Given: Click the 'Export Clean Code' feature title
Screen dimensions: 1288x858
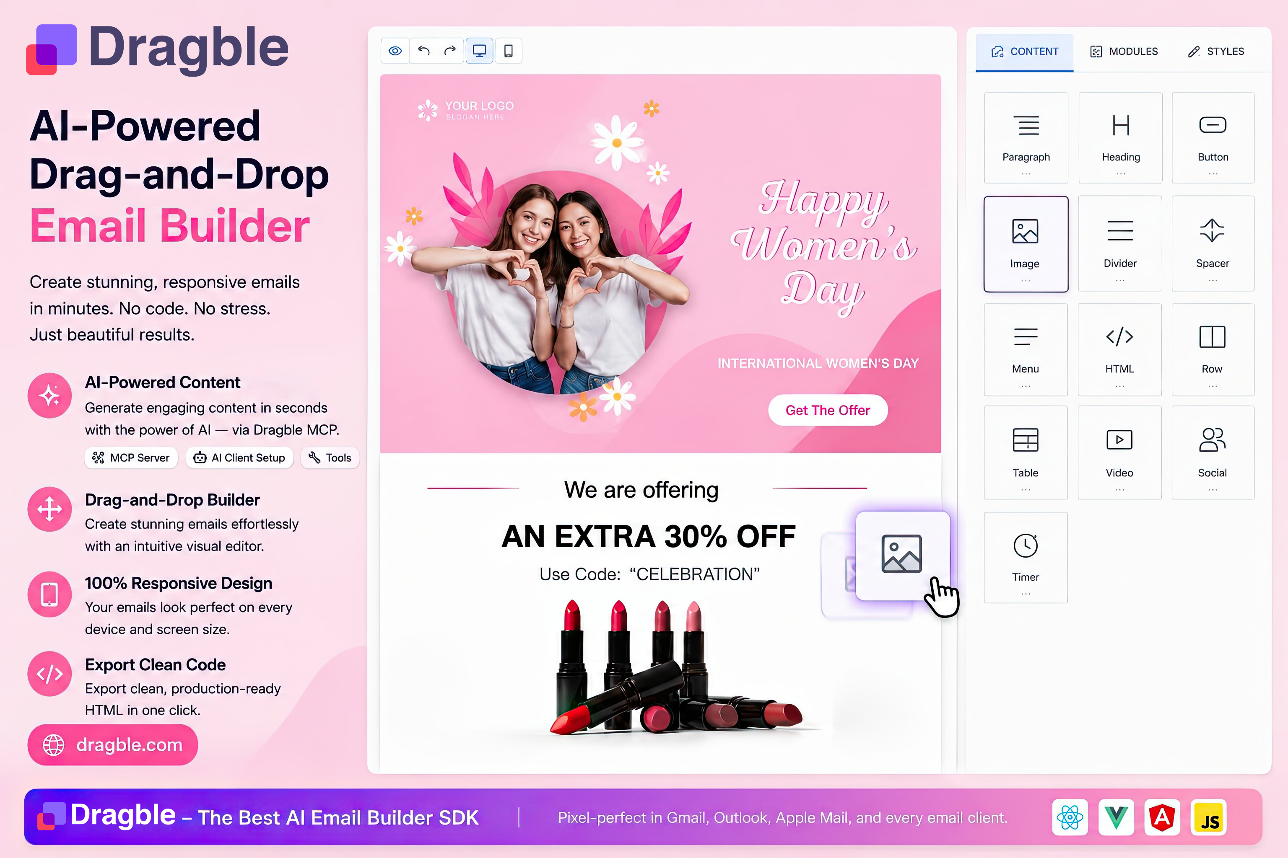Looking at the screenshot, I should point(156,665).
